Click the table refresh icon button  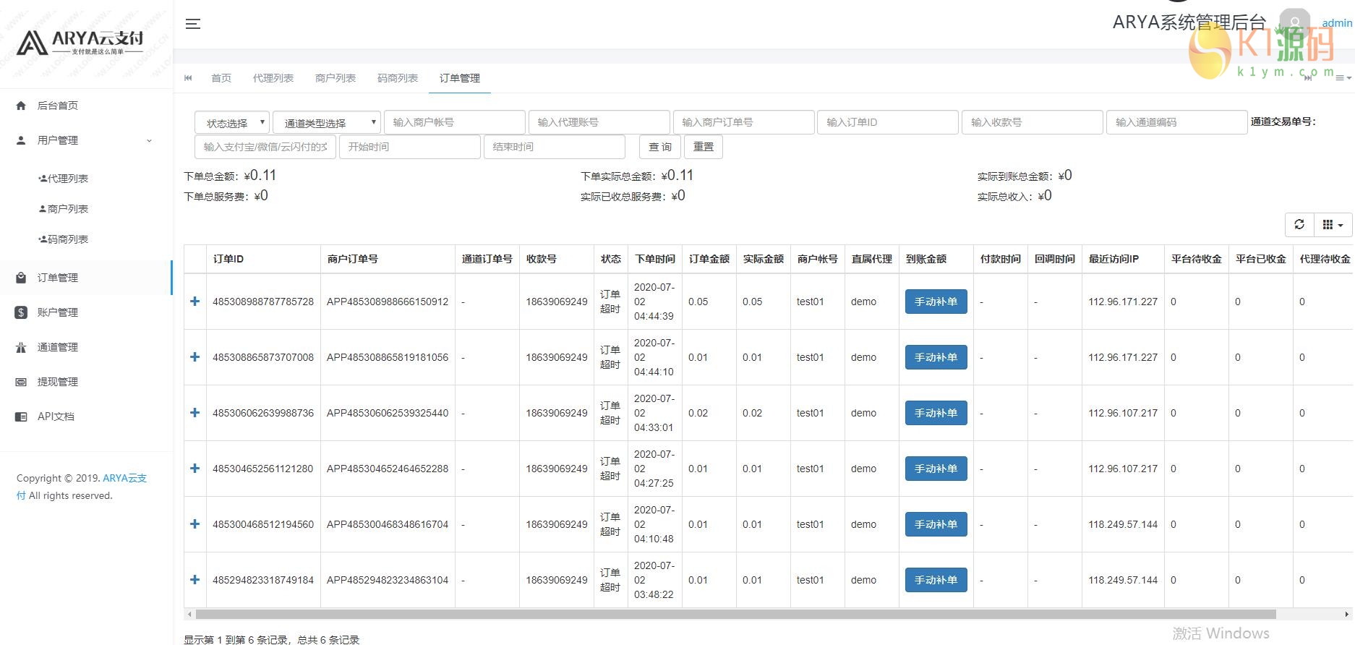tap(1299, 225)
